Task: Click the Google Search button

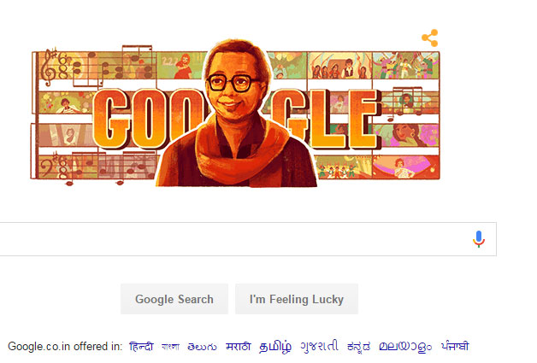Action: (174, 299)
